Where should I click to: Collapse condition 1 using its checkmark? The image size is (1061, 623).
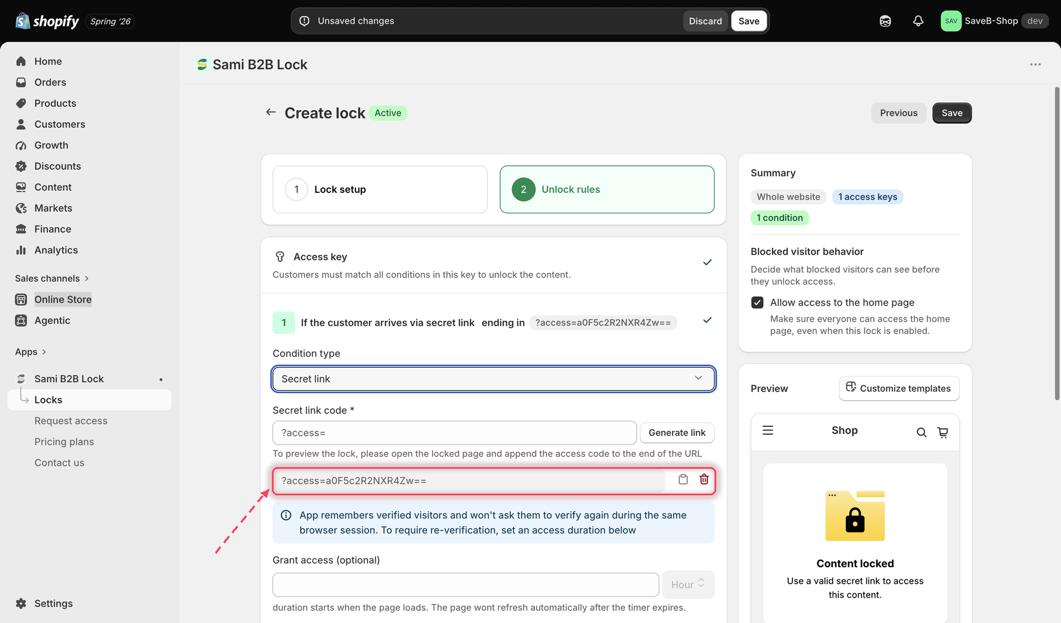(707, 321)
